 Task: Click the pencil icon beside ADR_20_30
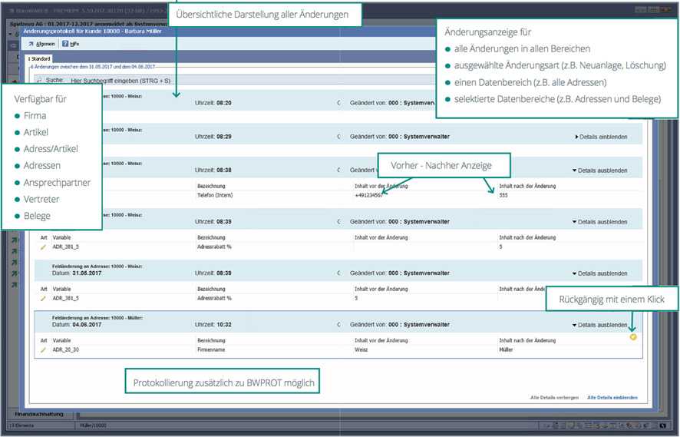44,350
